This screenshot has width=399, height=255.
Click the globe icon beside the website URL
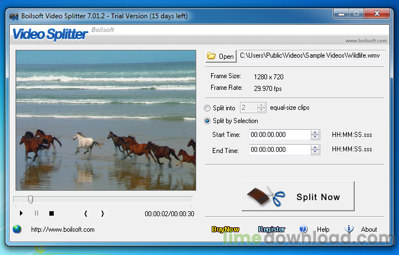click(x=17, y=229)
